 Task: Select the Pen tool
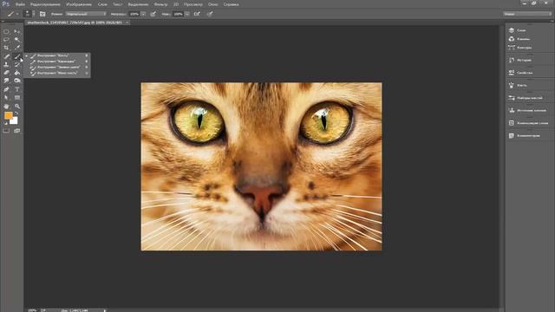pos(6,89)
